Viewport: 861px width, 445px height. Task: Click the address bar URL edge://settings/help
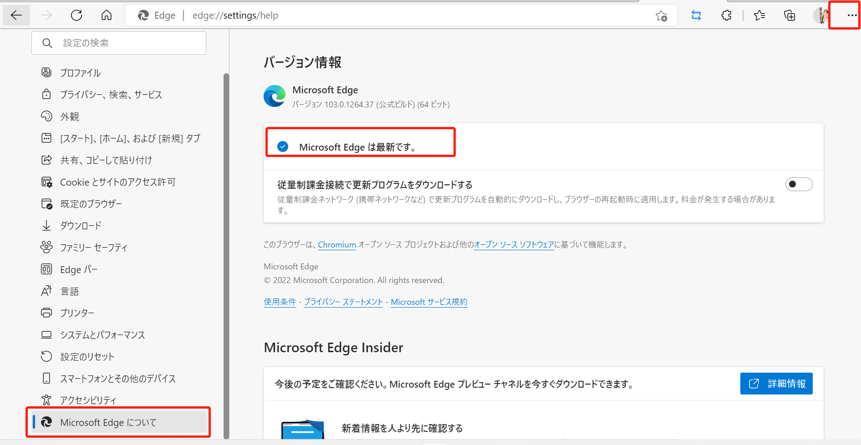coord(235,15)
